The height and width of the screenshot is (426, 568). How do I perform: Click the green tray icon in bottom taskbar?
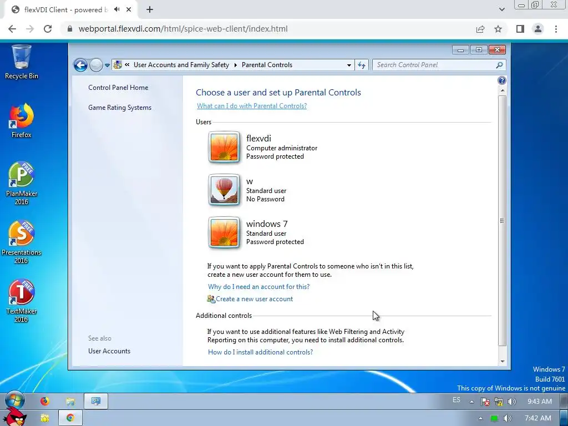(494, 418)
